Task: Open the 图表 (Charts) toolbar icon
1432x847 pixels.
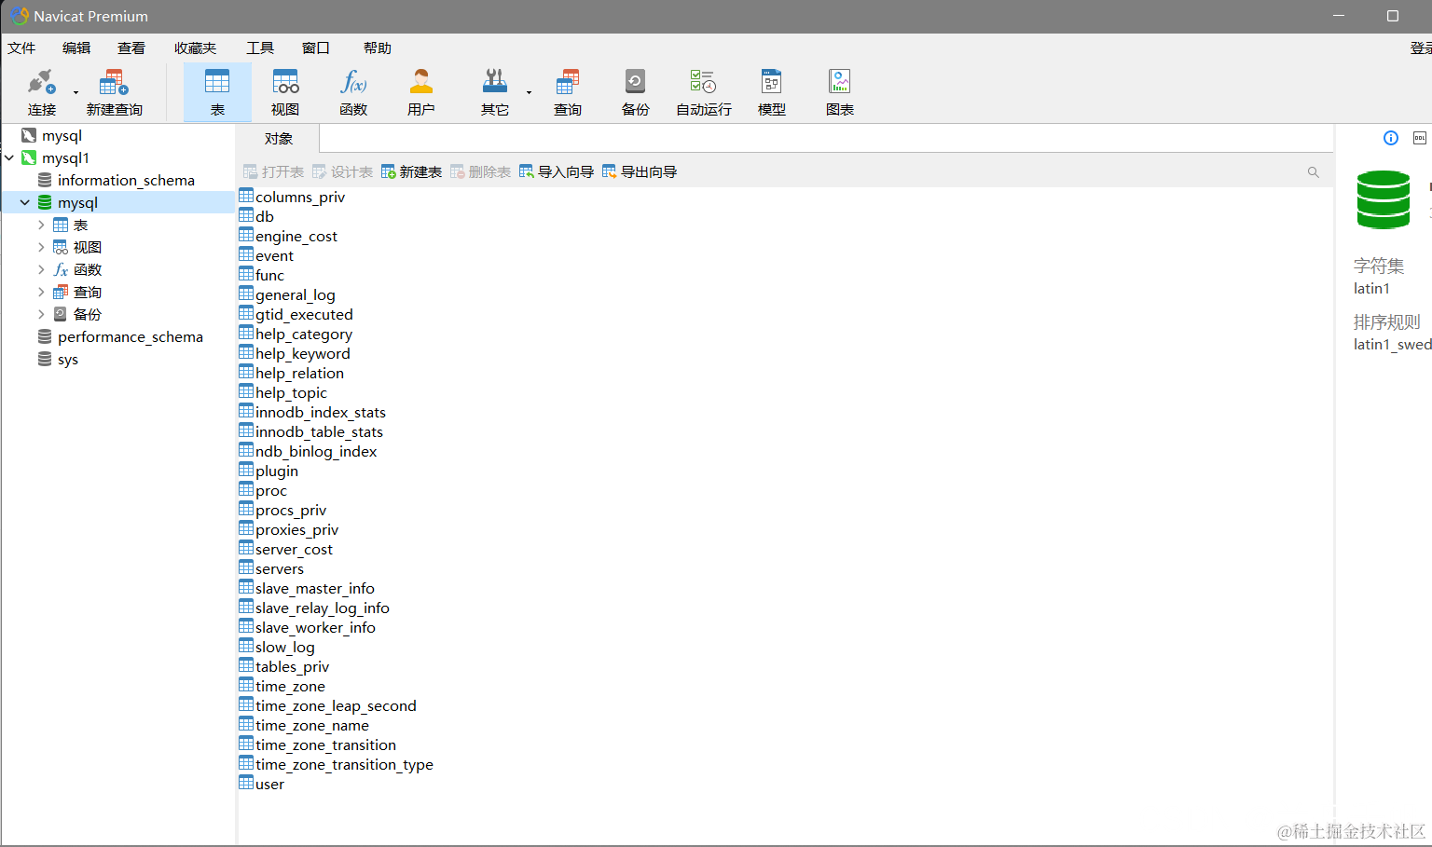Action: coord(840,92)
